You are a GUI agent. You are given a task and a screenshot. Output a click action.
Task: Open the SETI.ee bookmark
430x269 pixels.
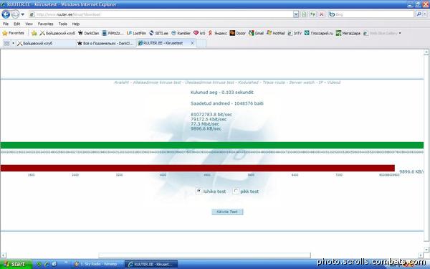[x=158, y=33]
